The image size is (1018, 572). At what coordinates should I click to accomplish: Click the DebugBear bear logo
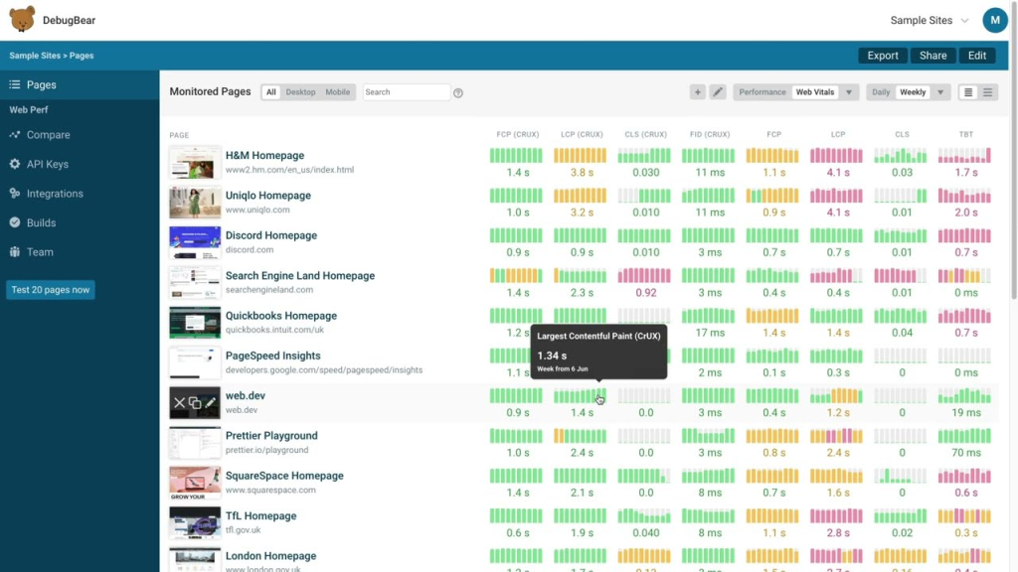[x=22, y=20]
